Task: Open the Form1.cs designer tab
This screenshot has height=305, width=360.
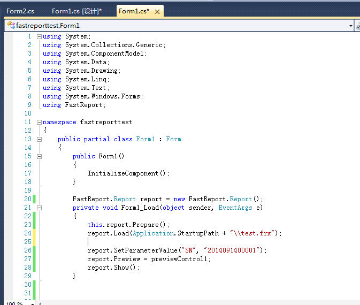Action: pyautogui.click(x=76, y=11)
